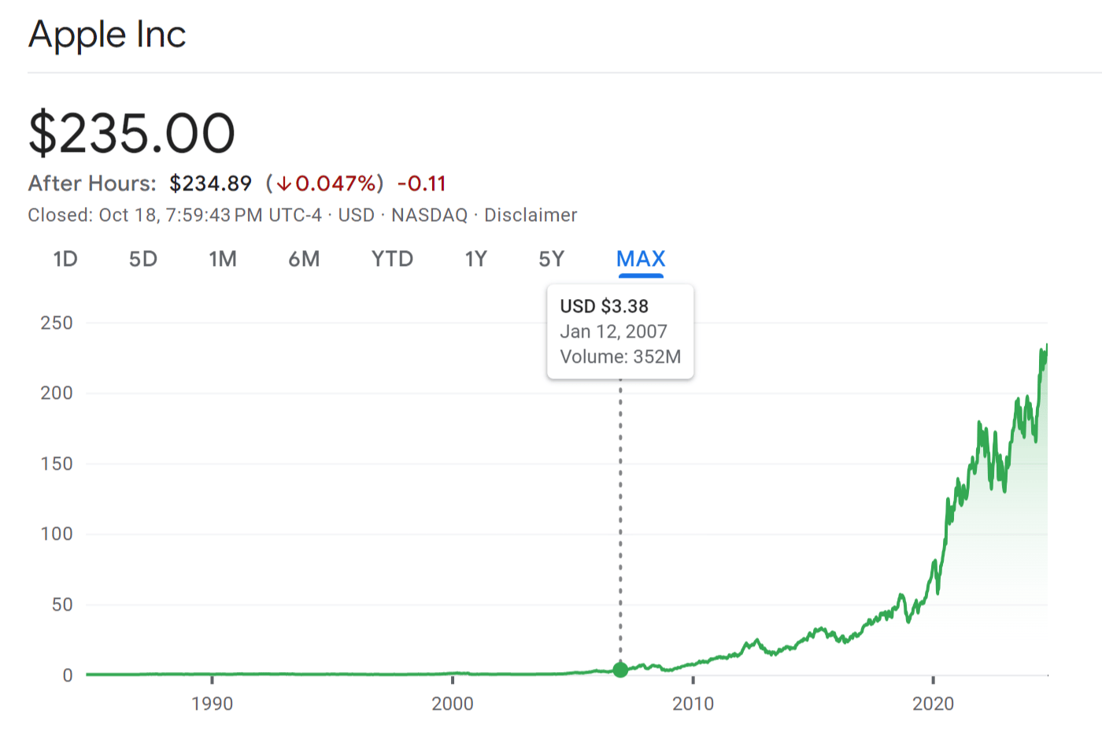View the 1Y chart range
1102x735 pixels.
pyautogui.click(x=476, y=259)
